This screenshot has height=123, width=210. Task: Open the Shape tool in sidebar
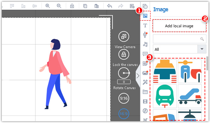pyautogui.click(x=145, y=6)
